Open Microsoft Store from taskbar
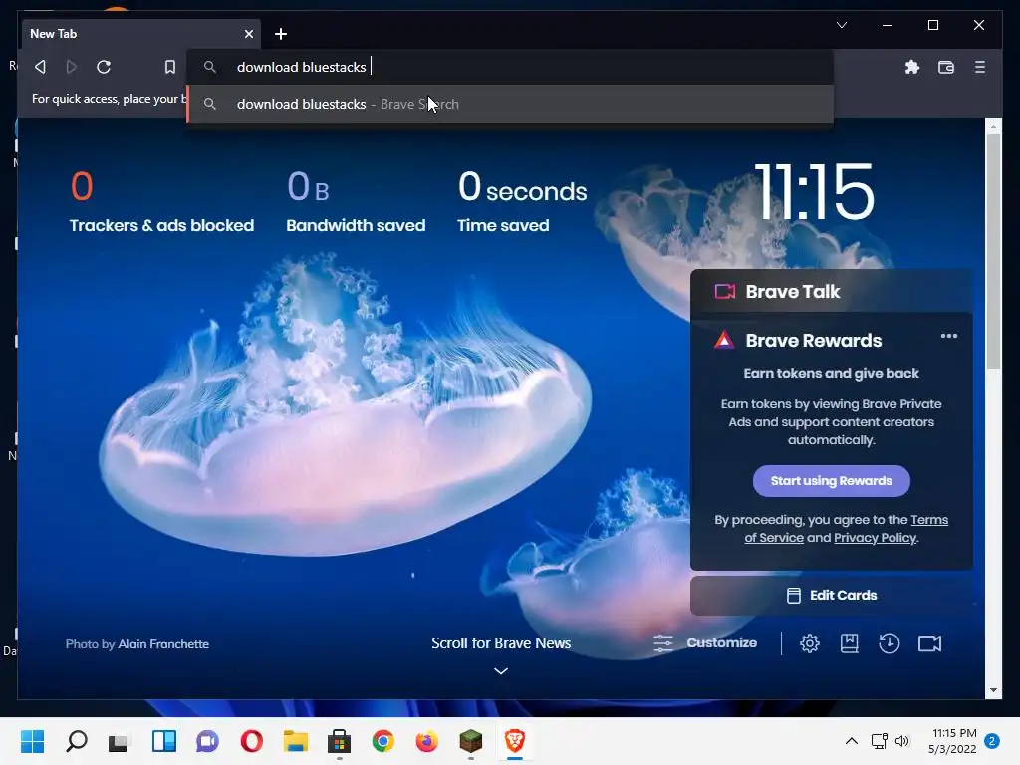1020x765 pixels. pos(339,741)
